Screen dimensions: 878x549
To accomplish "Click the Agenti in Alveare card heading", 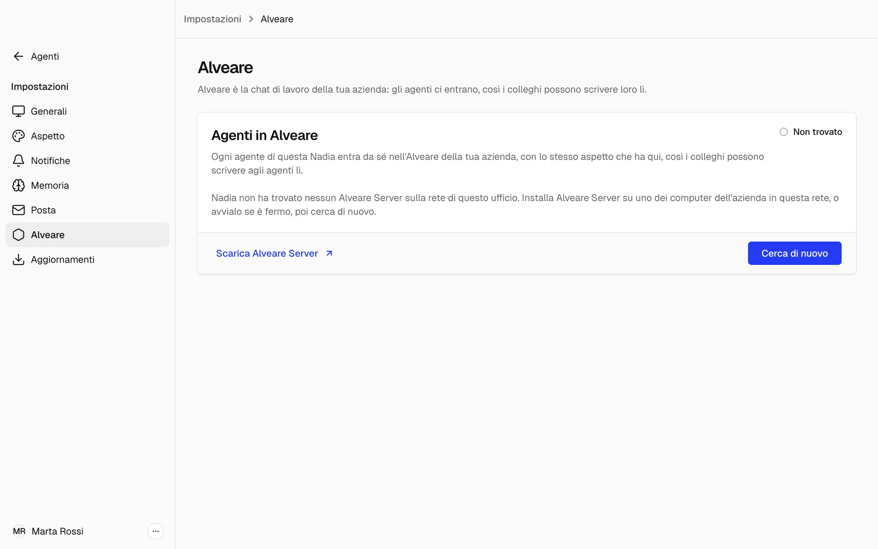I will coord(264,135).
